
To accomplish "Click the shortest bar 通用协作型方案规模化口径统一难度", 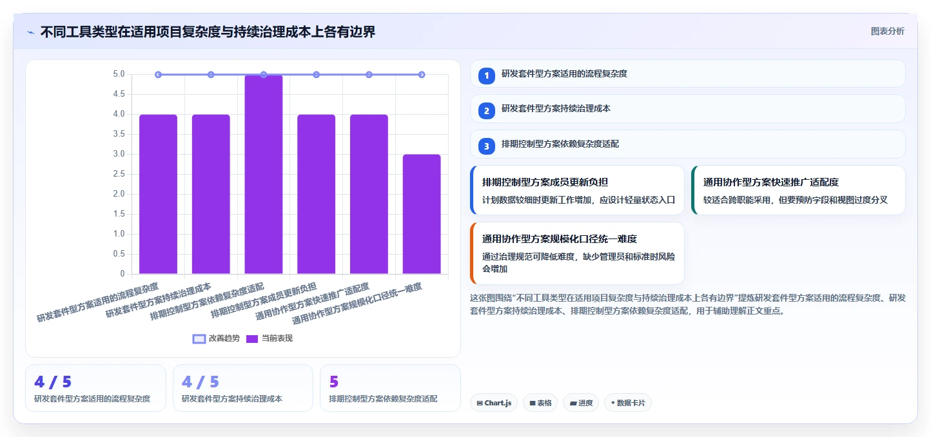I will click(x=422, y=214).
